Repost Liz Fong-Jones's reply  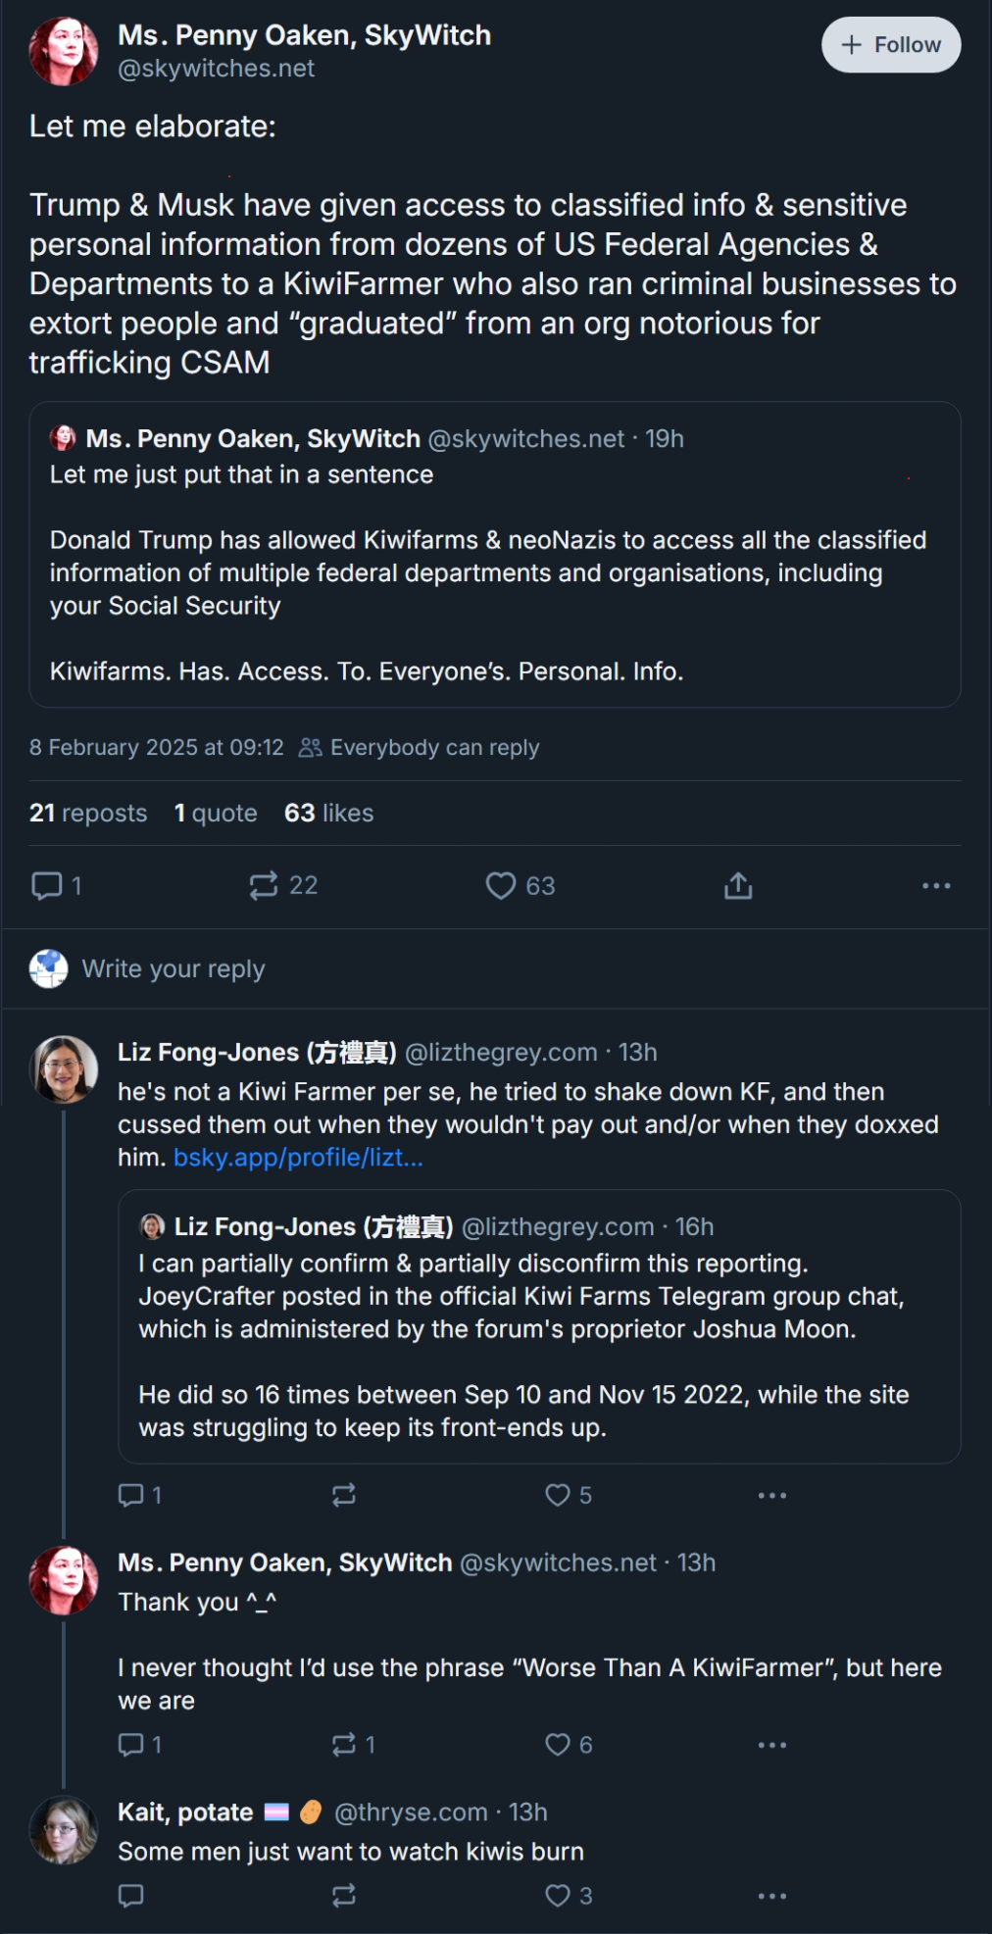pos(344,1495)
